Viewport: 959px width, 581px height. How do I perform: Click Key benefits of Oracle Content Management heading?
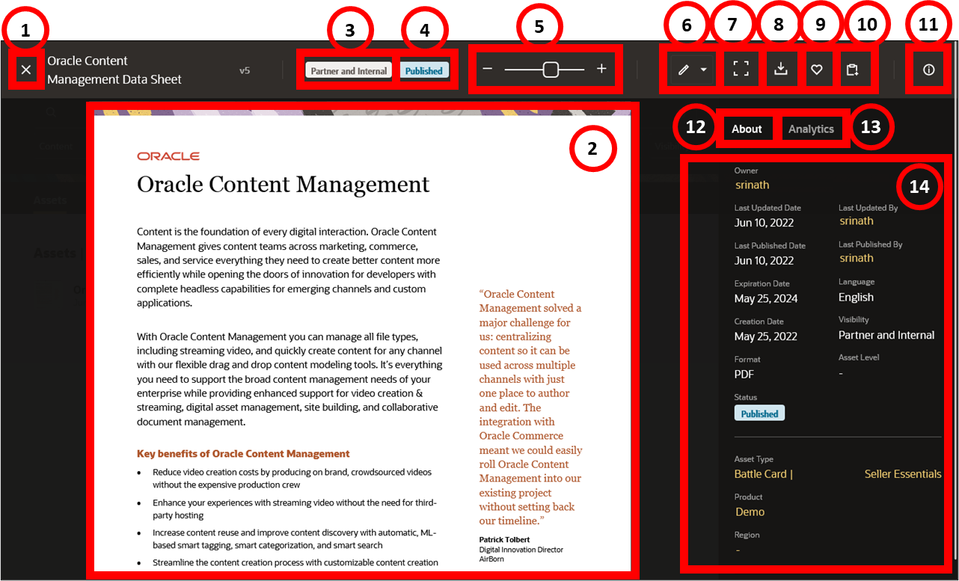coord(243,454)
